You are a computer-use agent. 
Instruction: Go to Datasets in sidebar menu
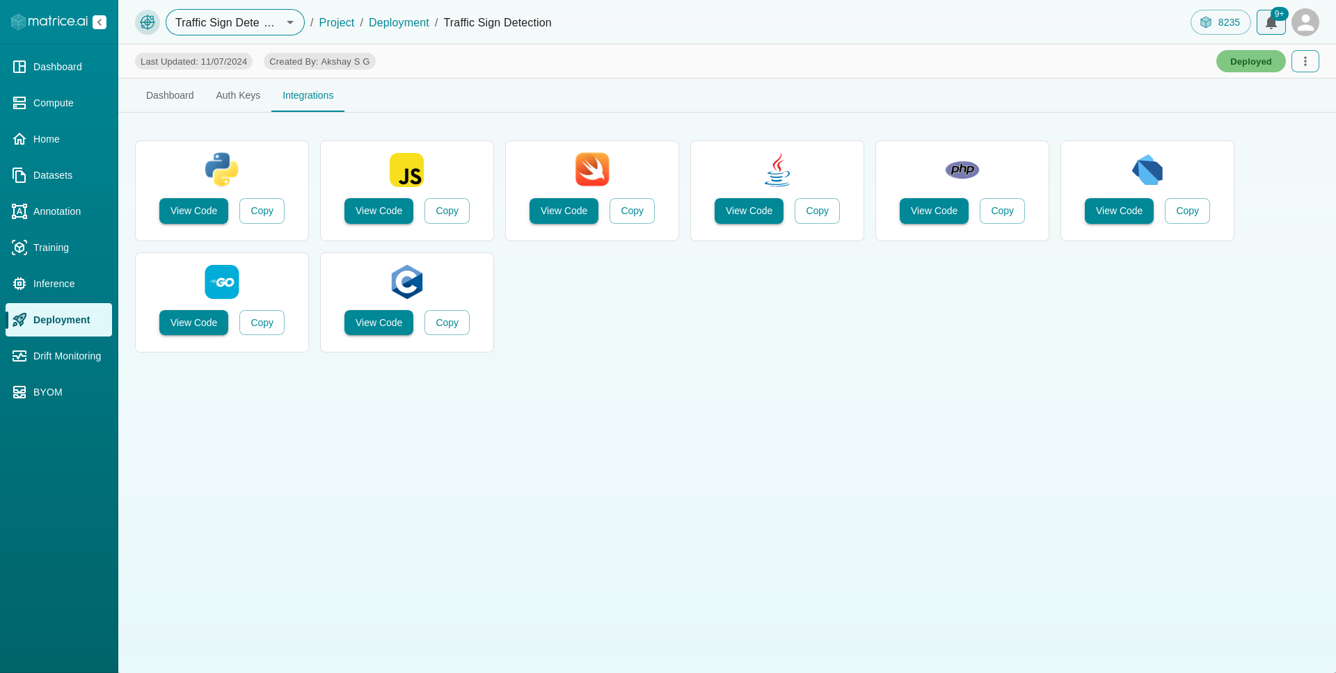[x=58, y=175]
